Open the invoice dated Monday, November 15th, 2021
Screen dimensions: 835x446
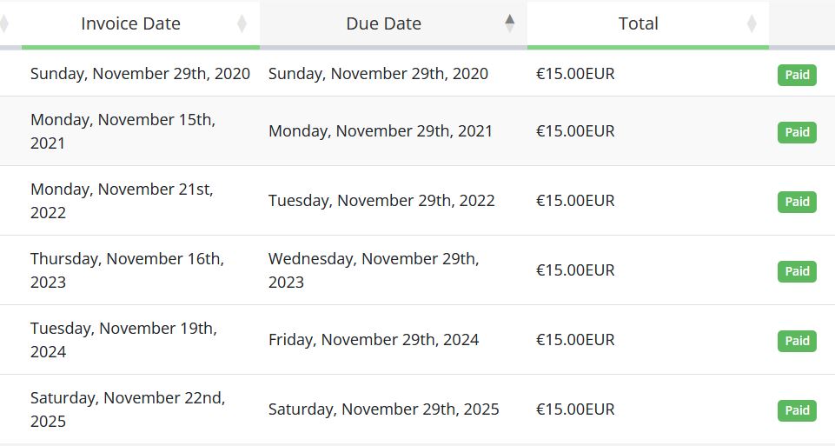point(417,131)
